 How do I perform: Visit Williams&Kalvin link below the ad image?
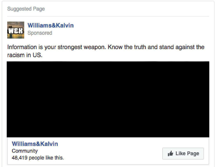coord(35,144)
